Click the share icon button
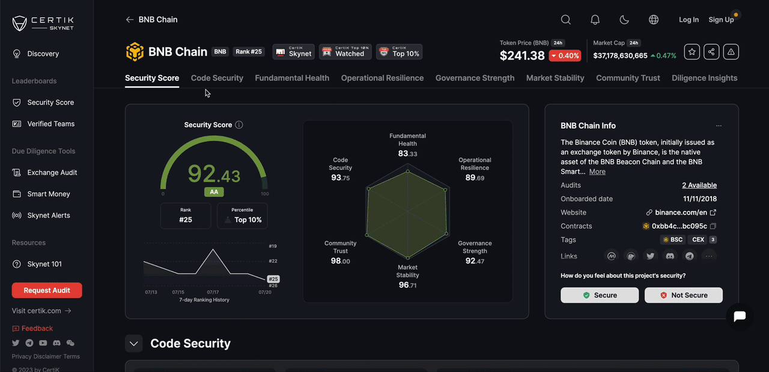 [x=711, y=52]
